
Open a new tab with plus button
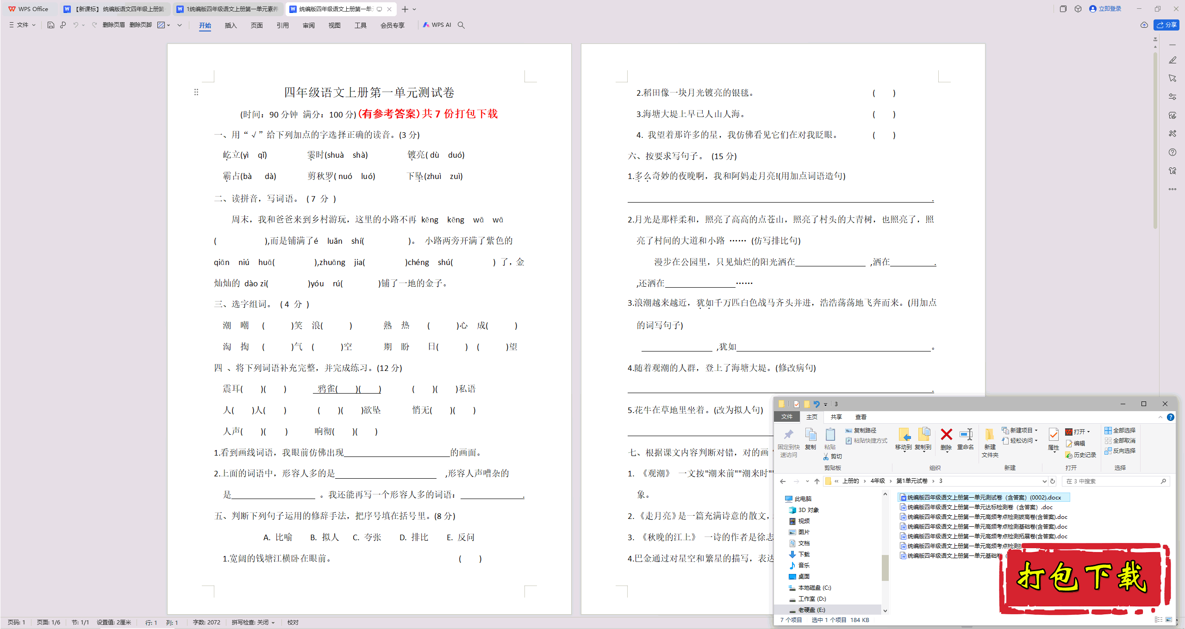click(405, 9)
